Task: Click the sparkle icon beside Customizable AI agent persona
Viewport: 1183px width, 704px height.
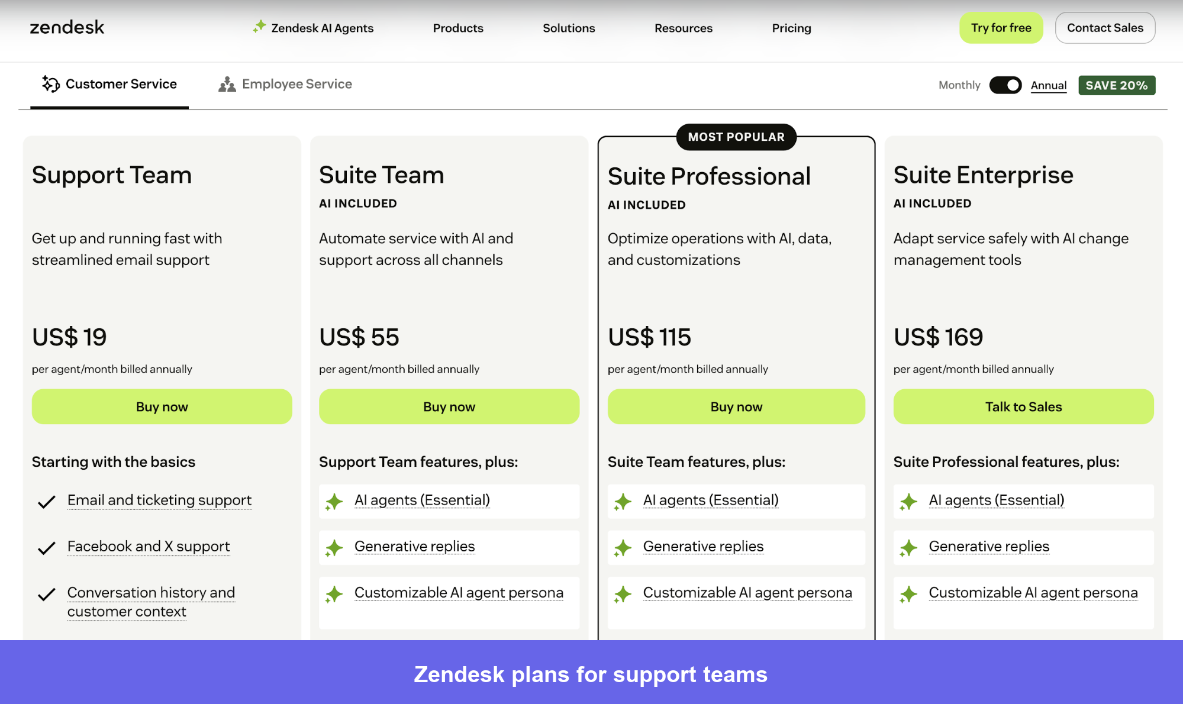Action: click(x=336, y=594)
